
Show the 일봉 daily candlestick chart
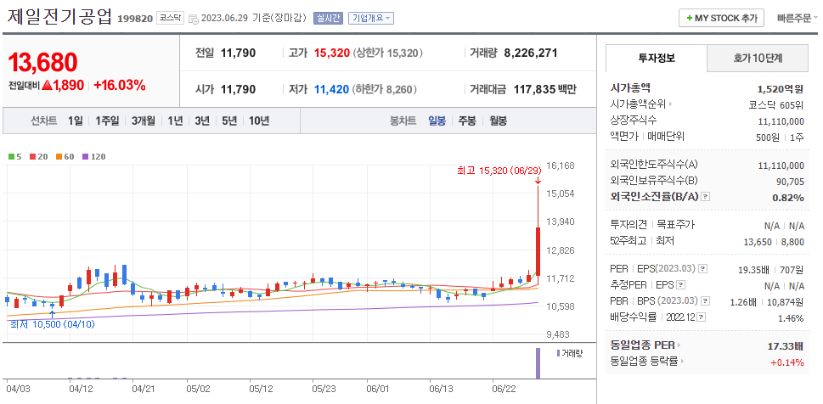coord(437,121)
